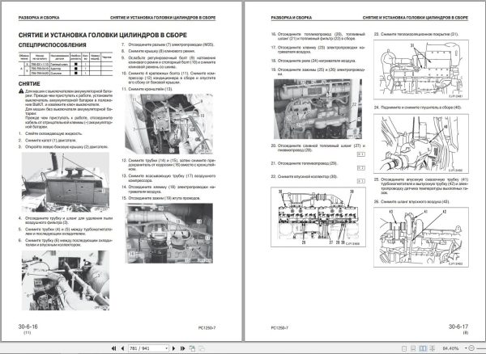Click the warning triangle symbol beside the battery note
The width and height of the screenshot is (486, 354).
[x=21, y=91]
